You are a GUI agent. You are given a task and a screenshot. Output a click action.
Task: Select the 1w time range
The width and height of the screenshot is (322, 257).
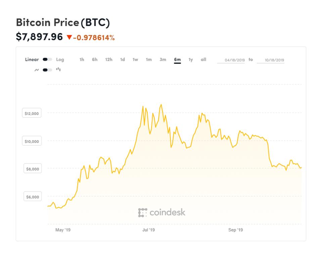(135, 60)
